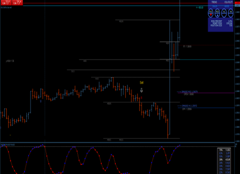This screenshot has width=240, height=174.
Task: Select the 3 GBP row in strength table
Action: tap(224, 157)
